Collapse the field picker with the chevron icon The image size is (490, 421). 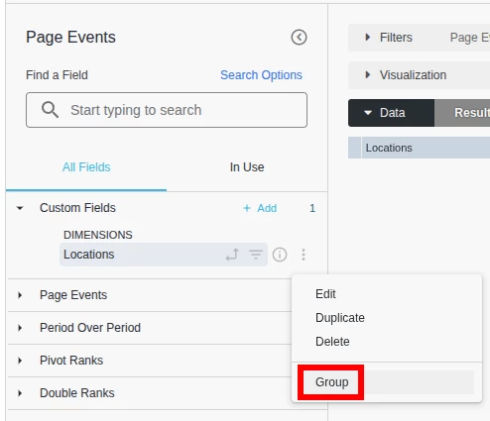pos(299,38)
